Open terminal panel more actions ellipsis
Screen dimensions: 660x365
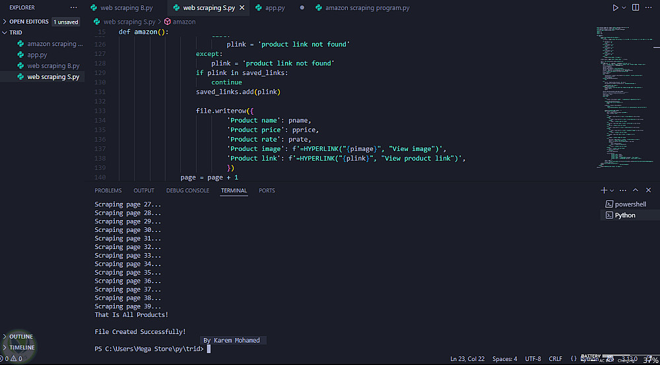tap(623, 190)
